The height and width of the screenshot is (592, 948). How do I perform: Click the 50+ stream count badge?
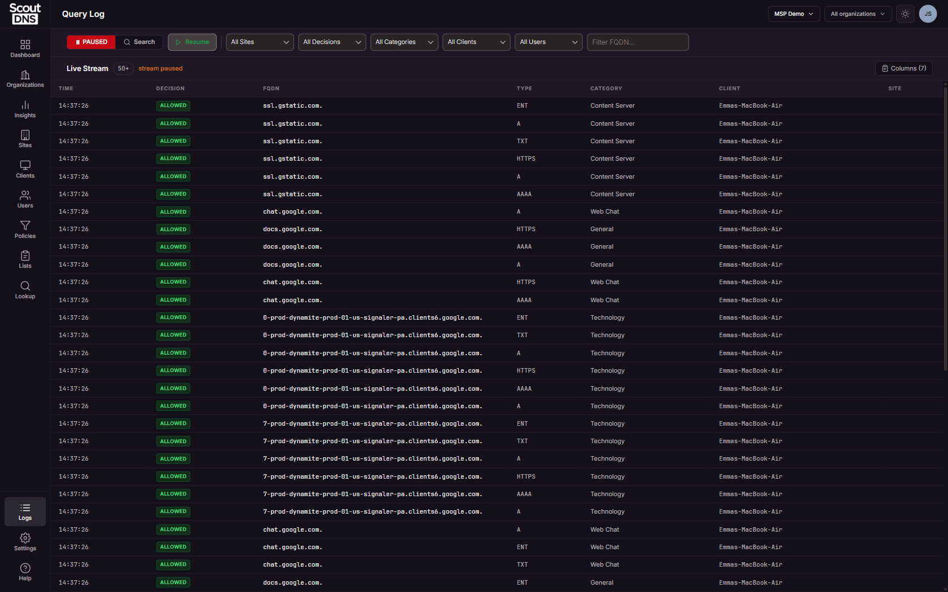124,68
